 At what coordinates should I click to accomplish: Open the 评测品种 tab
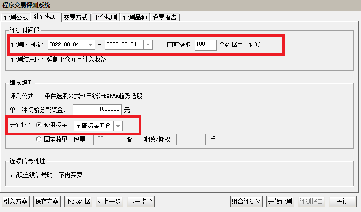(135, 17)
